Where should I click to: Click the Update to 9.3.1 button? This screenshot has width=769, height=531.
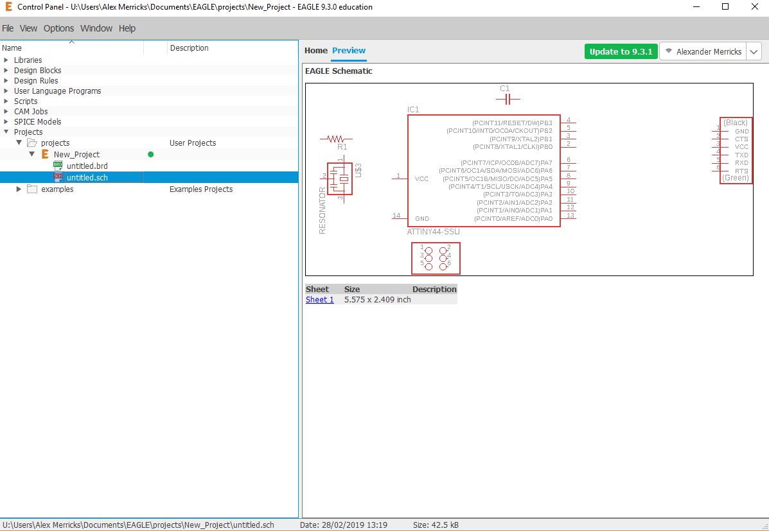pyautogui.click(x=621, y=51)
